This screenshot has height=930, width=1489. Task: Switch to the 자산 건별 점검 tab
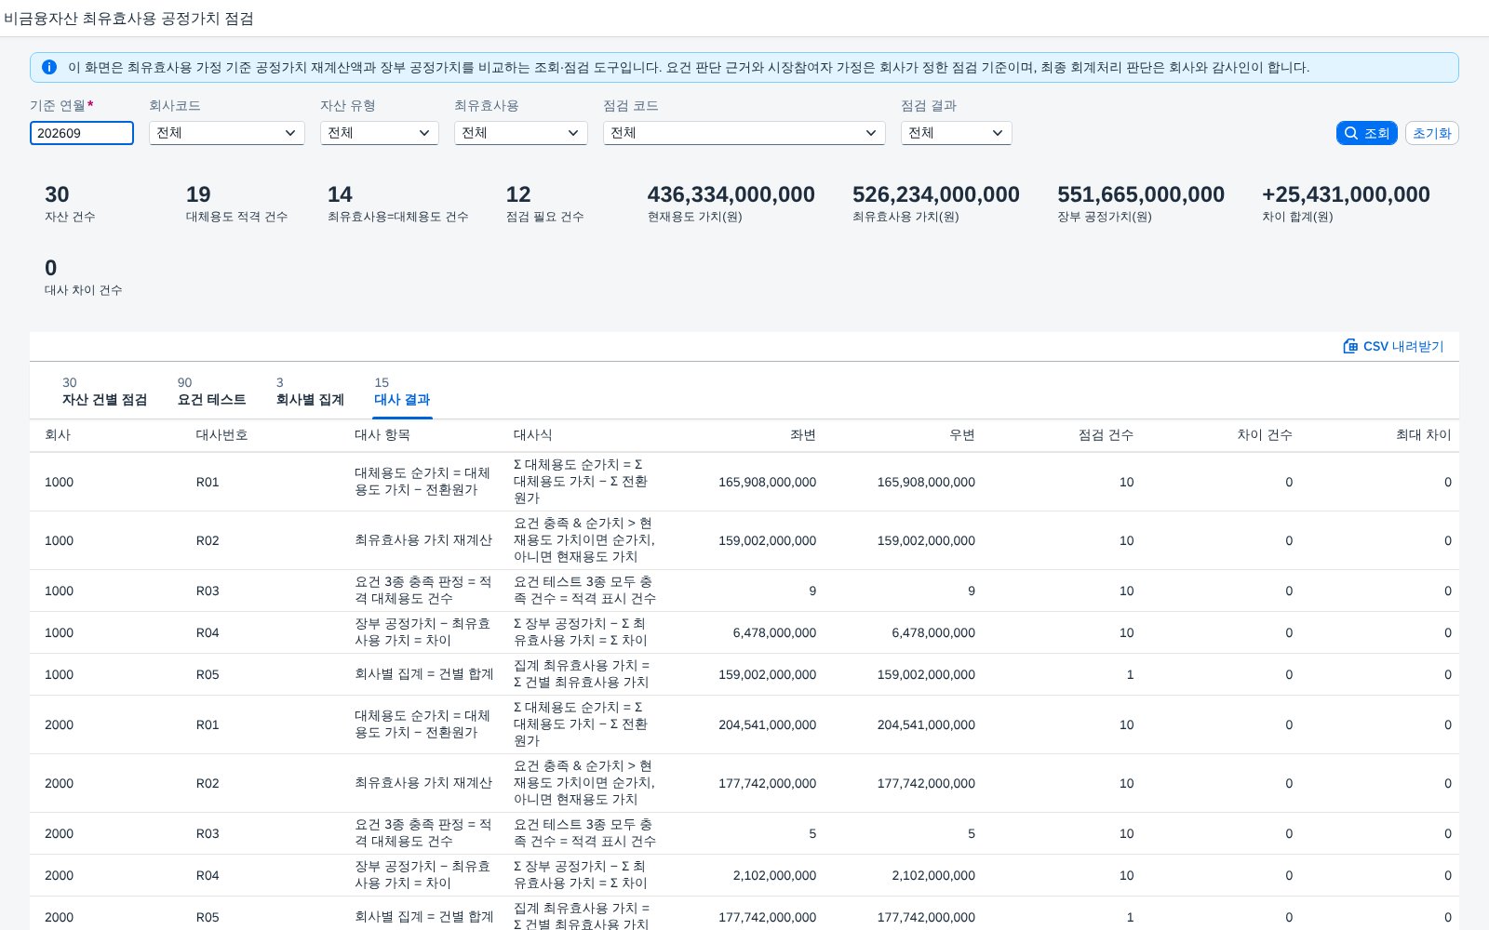pos(104,392)
